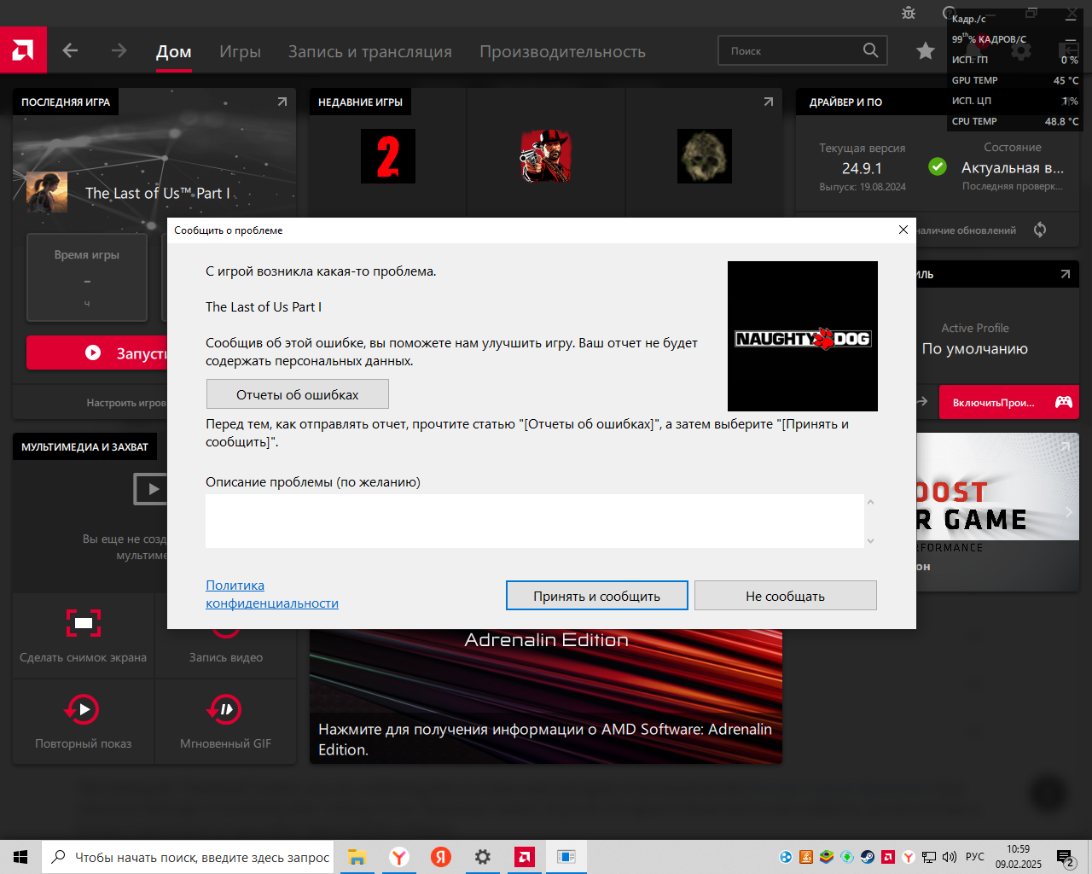
Task: Expand the Недавние игры panel
Action: pyautogui.click(x=768, y=102)
